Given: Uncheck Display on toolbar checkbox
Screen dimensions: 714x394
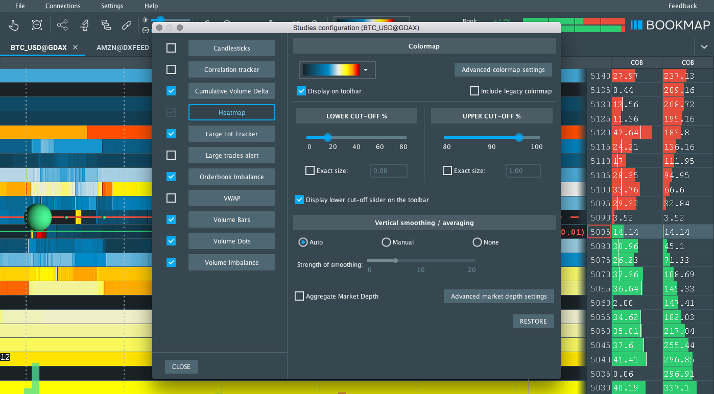Looking at the screenshot, I should coord(301,91).
